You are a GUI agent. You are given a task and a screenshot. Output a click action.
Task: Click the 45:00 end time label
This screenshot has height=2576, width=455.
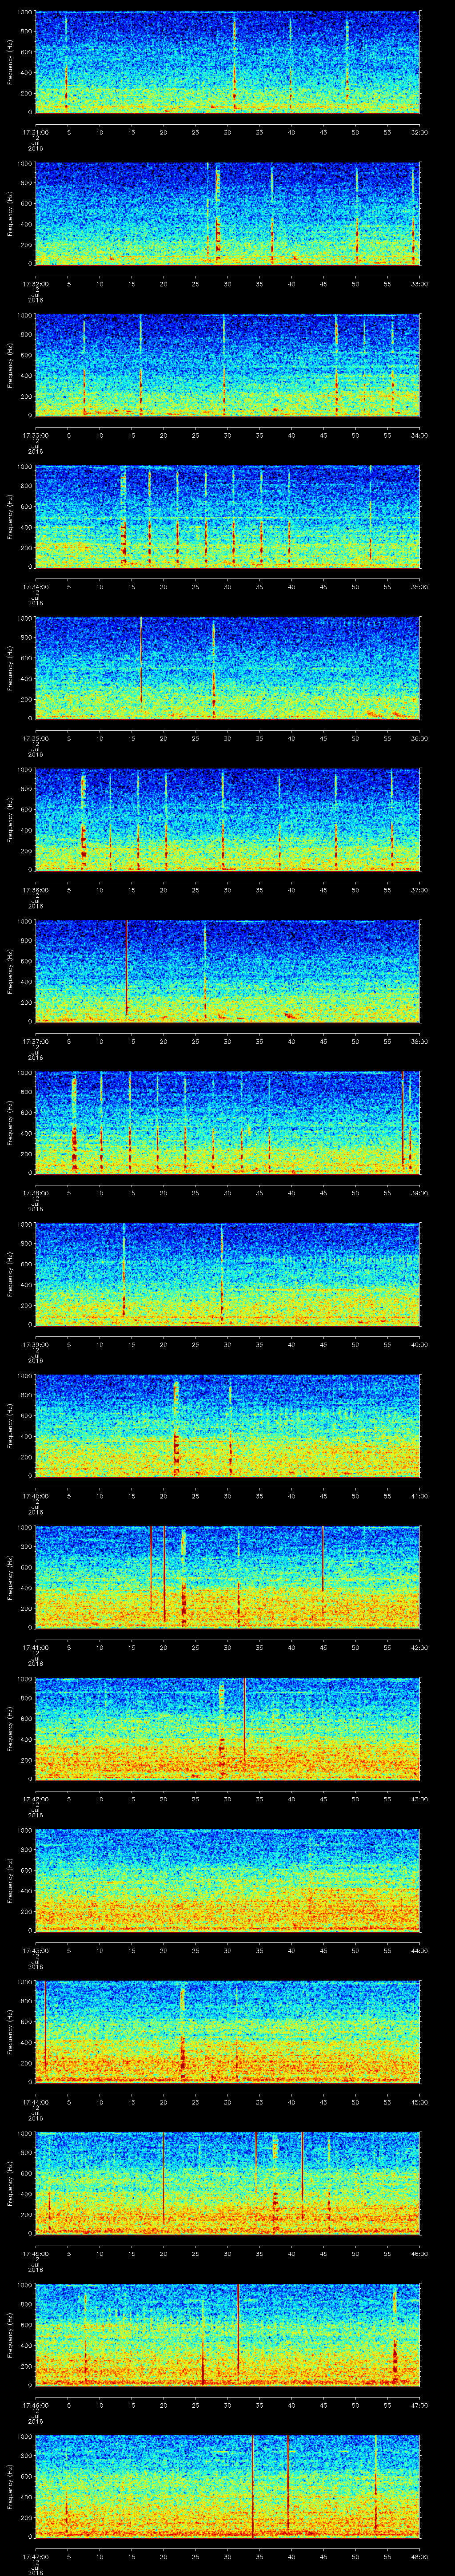pyautogui.click(x=419, y=2101)
